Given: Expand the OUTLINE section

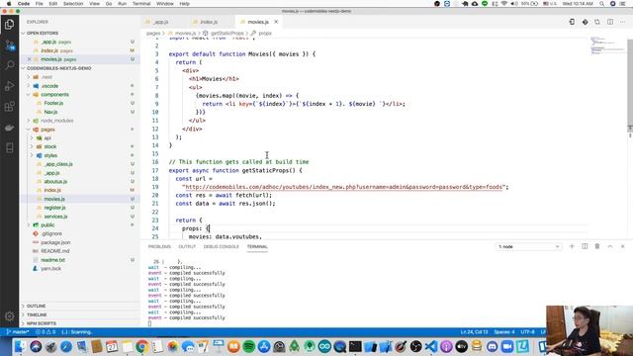Looking at the screenshot, I should pos(36,306).
